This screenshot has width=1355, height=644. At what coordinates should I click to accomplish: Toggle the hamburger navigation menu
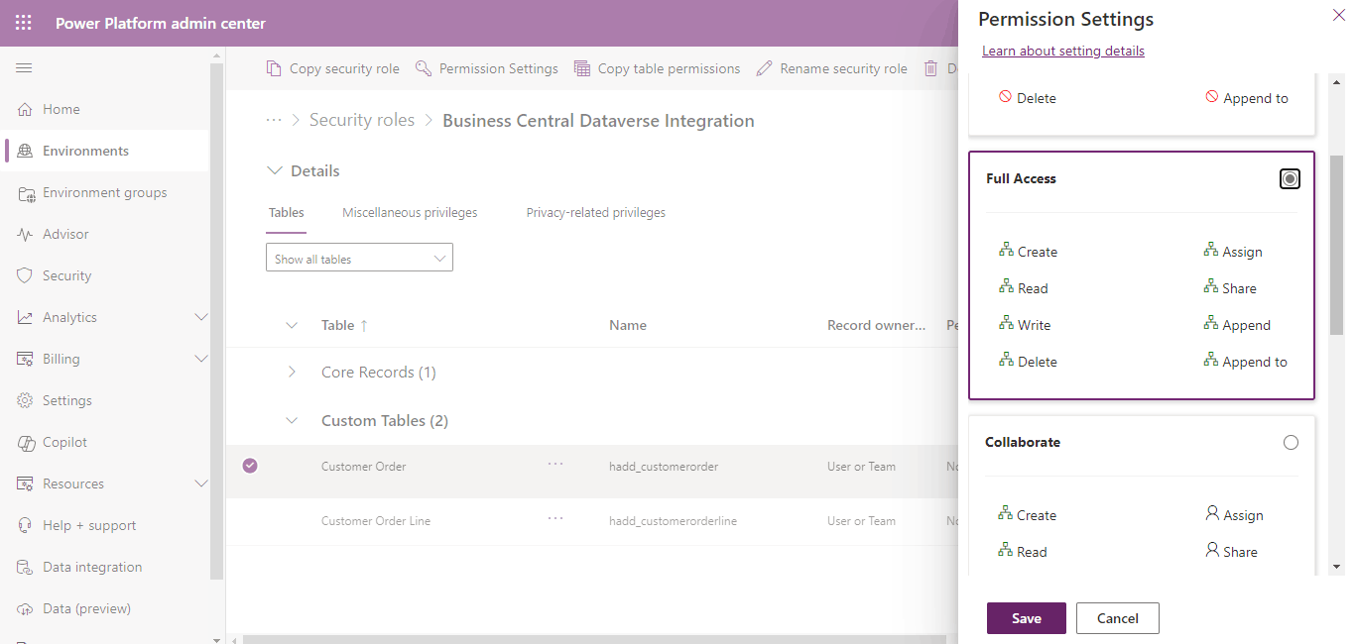[x=24, y=68]
